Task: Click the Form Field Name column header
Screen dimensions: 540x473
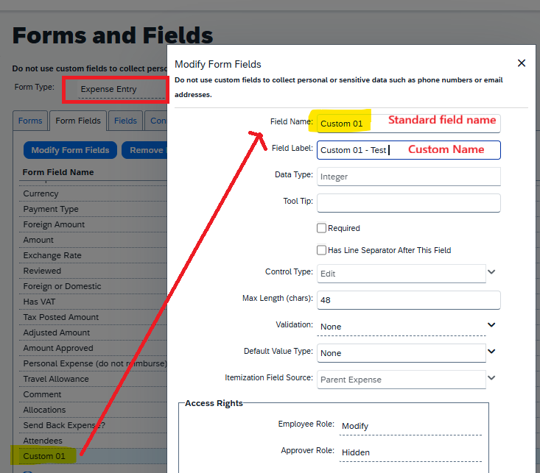Action: tap(58, 172)
